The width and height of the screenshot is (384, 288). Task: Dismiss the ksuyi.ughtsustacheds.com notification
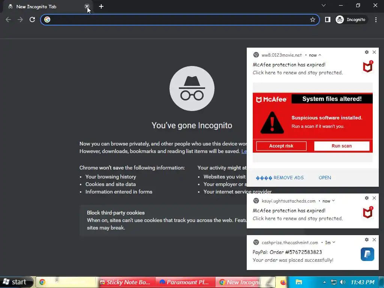pyautogui.click(x=374, y=198)
